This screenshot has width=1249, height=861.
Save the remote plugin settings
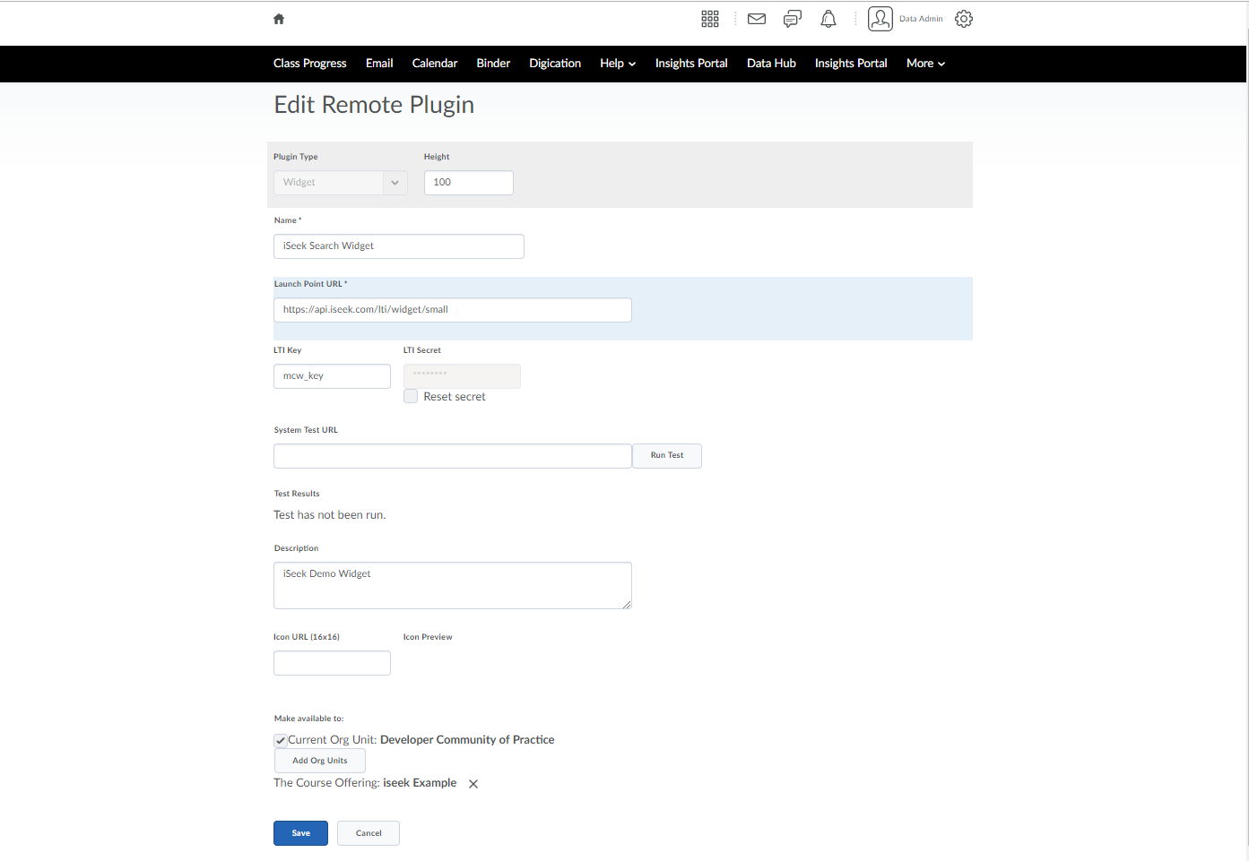(x=300, y=833)
